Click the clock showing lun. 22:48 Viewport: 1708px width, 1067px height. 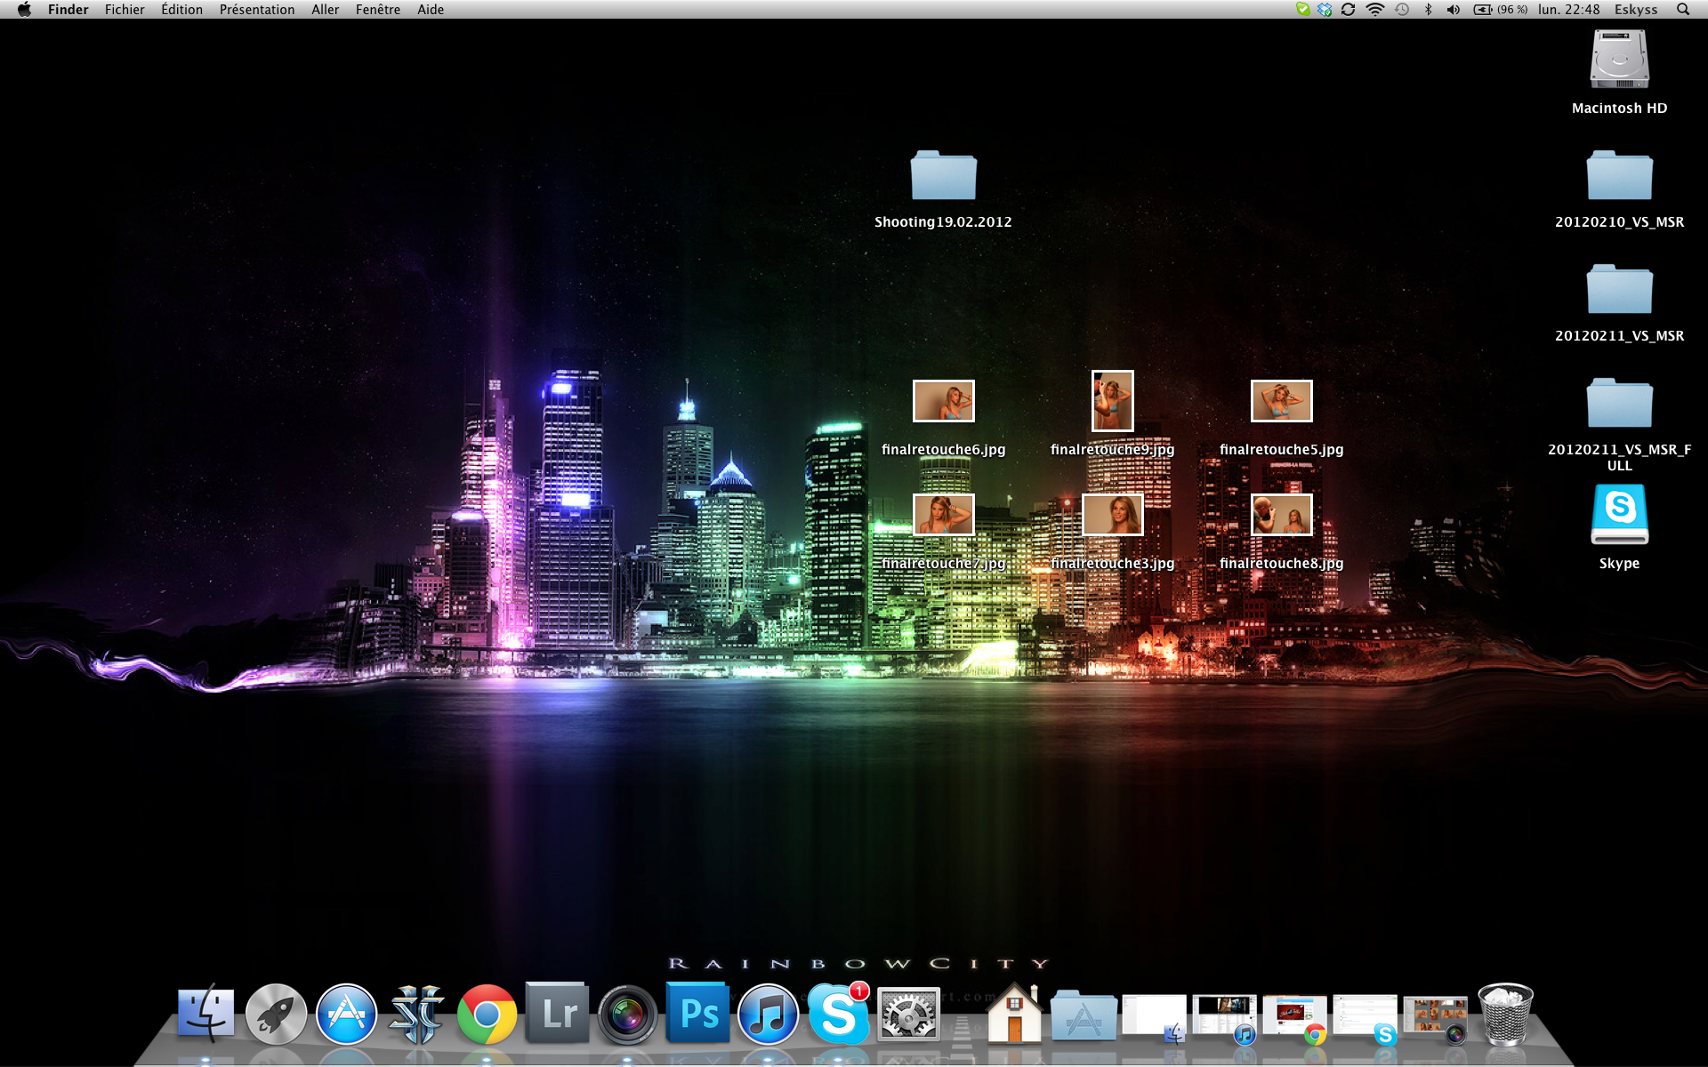point(1569,10)
